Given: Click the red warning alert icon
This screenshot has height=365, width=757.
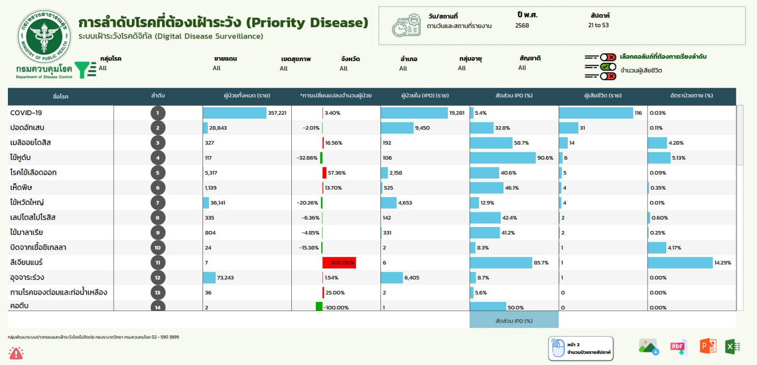Looking at the screenshot, I should (x=16, y=353).
